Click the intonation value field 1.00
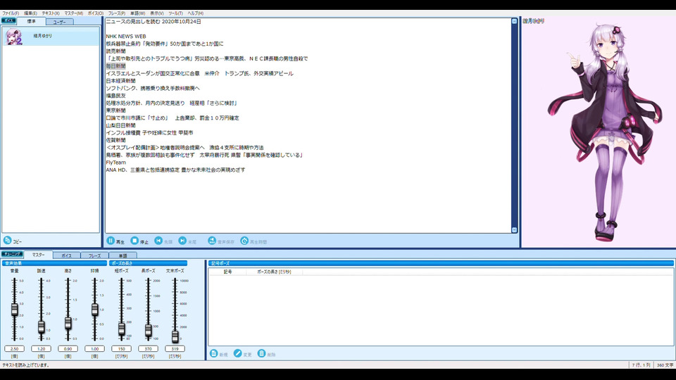The width and height of the screenshot is (676, 380). [x=95, y=348]
